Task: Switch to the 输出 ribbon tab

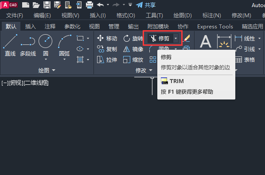Action: pyautogui.click(x=133, y=27)
